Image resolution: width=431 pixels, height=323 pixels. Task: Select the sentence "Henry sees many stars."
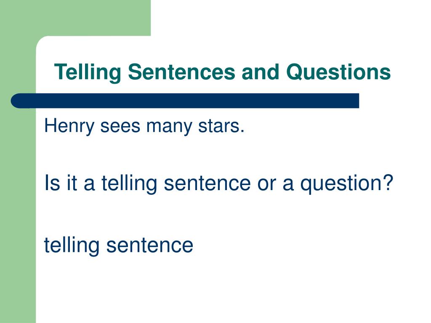point(144,126)
